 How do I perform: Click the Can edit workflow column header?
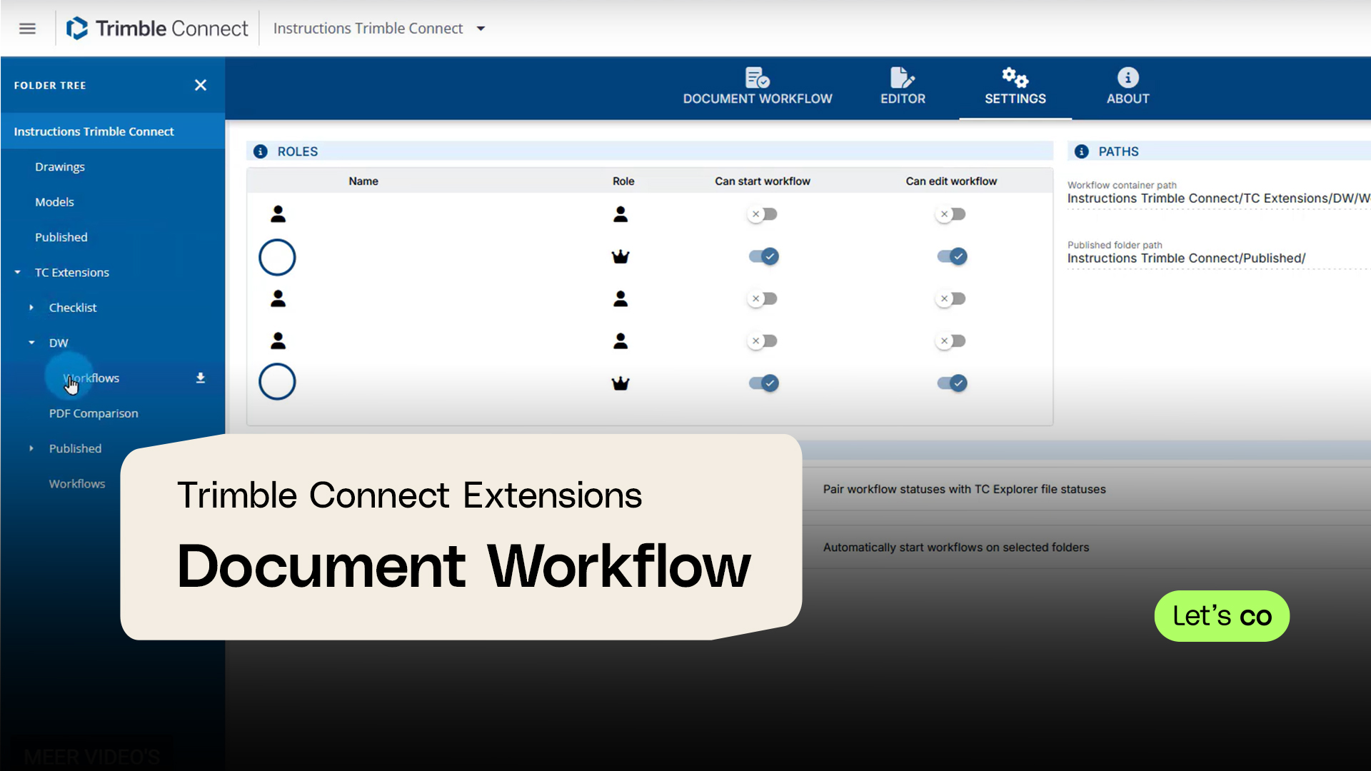pyautogui.click(x=951, y=181)
